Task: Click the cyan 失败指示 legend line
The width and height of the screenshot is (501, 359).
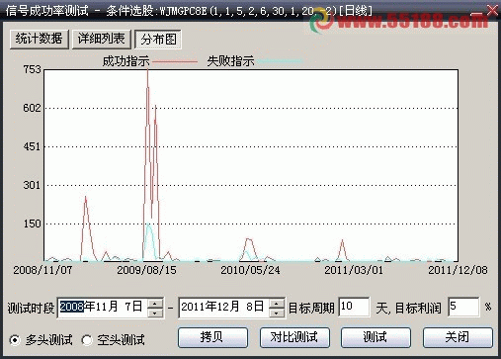Action: click(280, 61)
